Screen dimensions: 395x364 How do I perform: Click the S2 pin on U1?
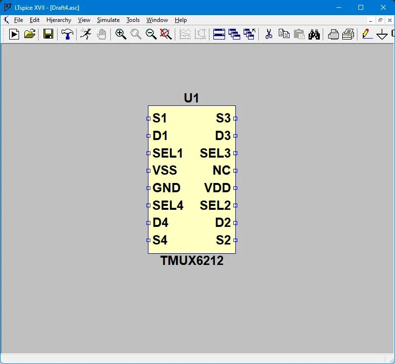coord(235,240)
